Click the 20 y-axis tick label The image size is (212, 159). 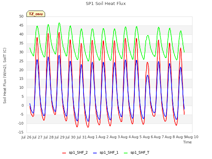21,70
